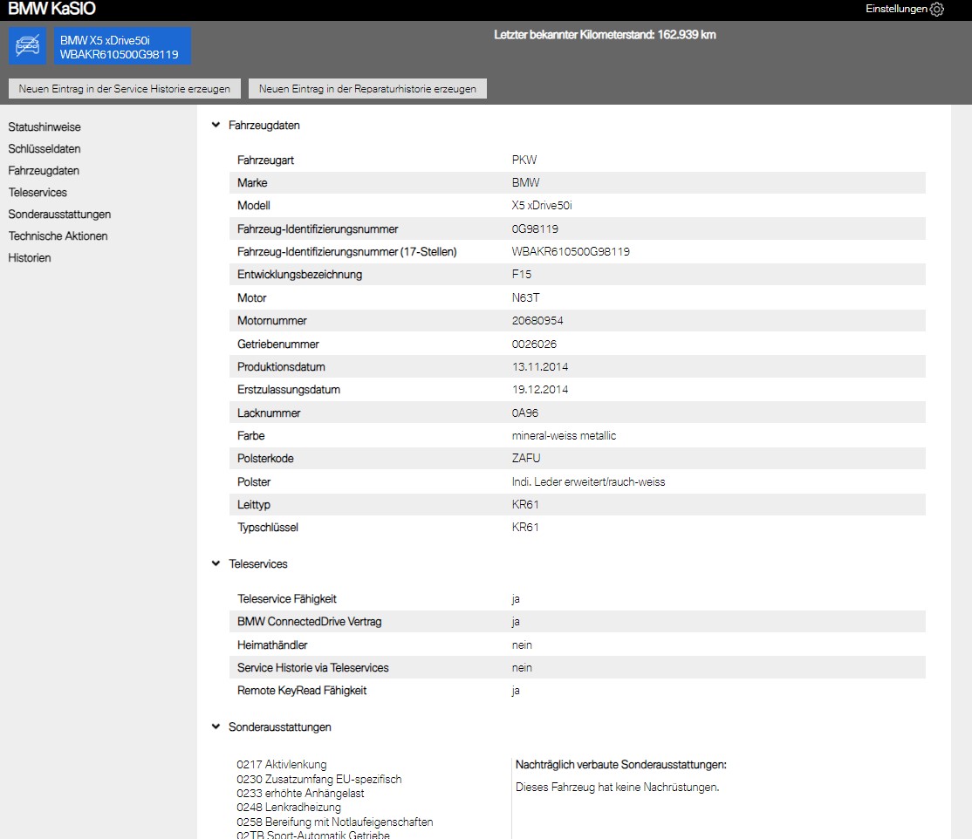
Task: Click the Polsterkode row label
Action: (265, 459)
